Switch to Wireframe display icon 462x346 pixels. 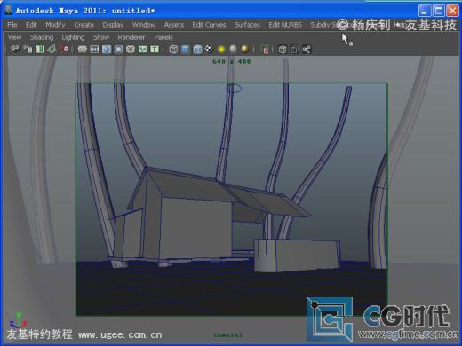click(x=173, y=49)
